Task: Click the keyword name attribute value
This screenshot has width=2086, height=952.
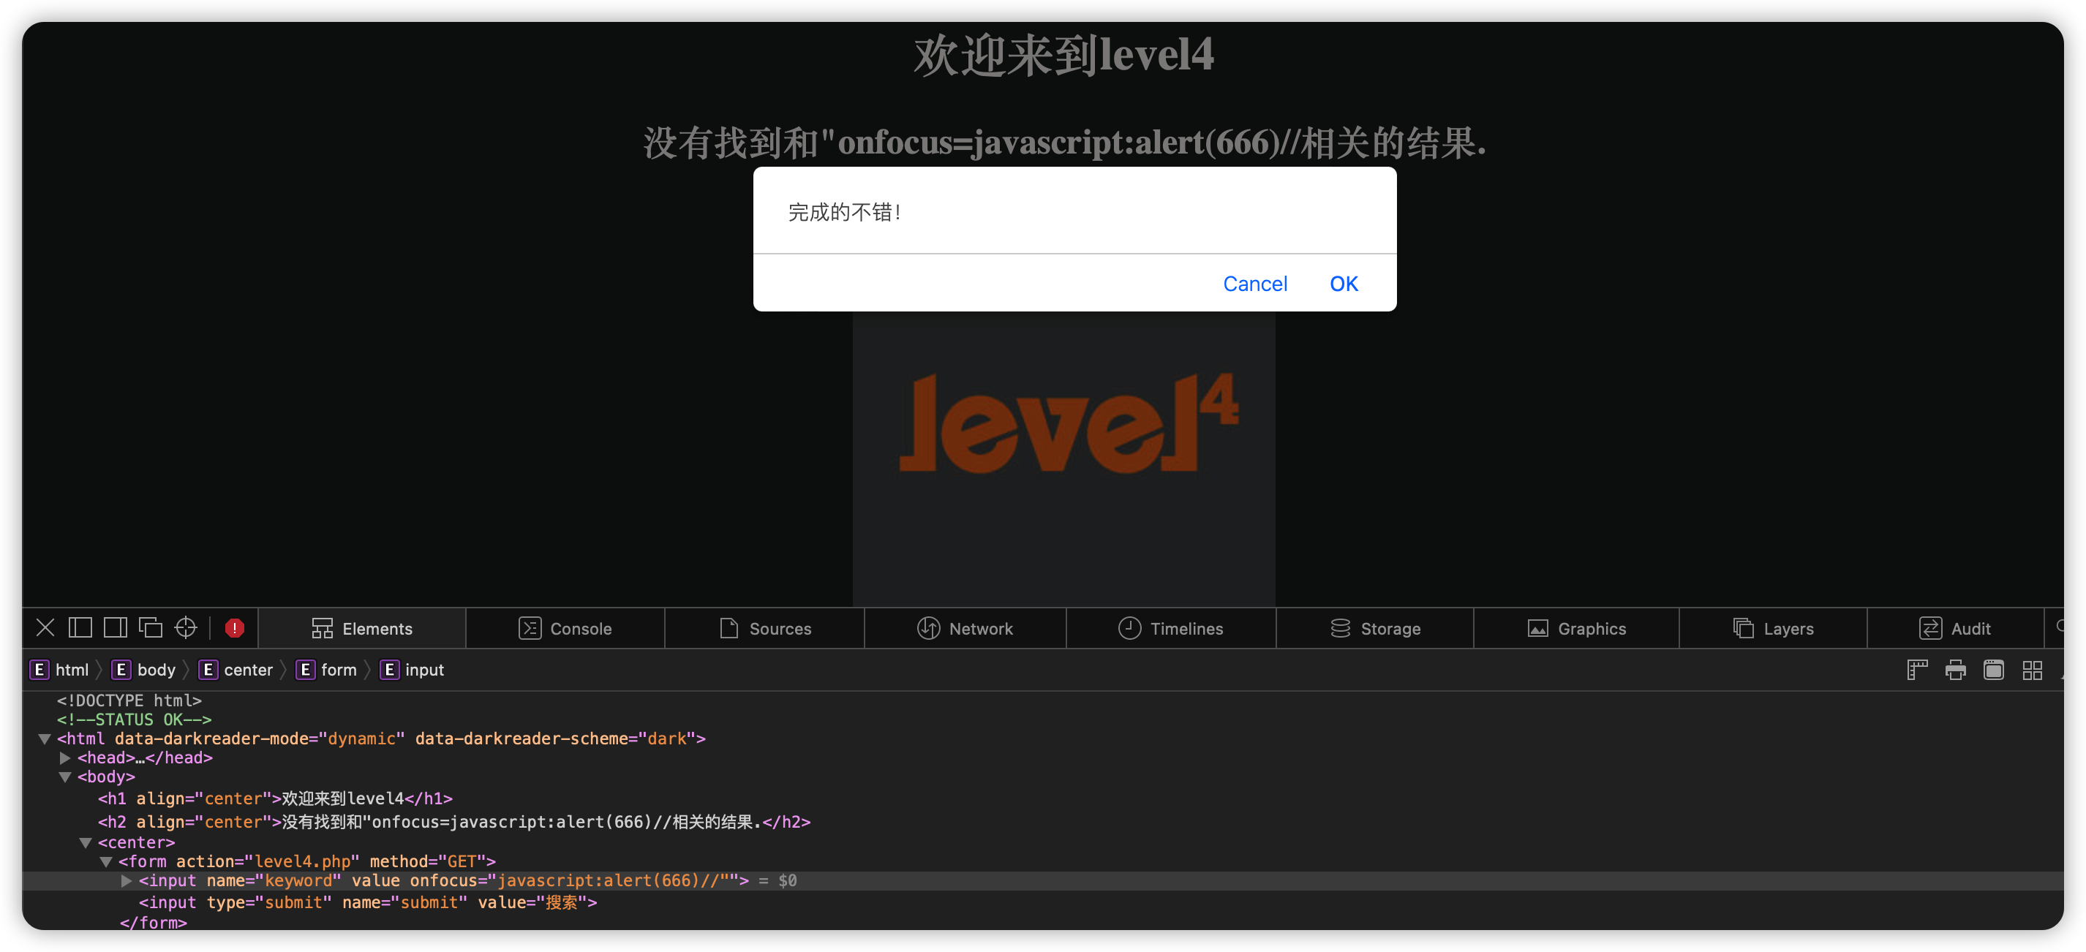Action: pos(299,881)
